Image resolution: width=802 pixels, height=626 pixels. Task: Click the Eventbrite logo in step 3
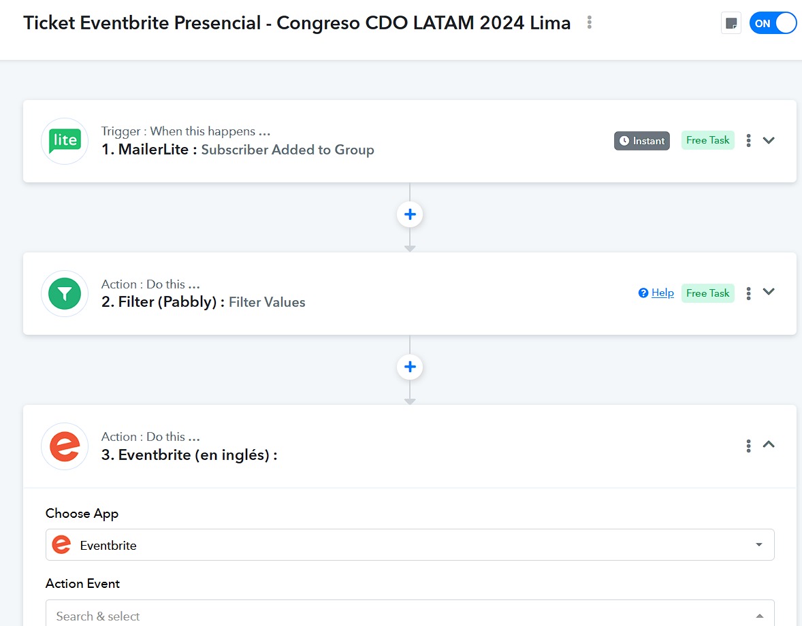[65, 446]
